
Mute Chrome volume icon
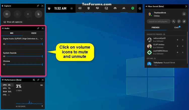coord(4,64)
